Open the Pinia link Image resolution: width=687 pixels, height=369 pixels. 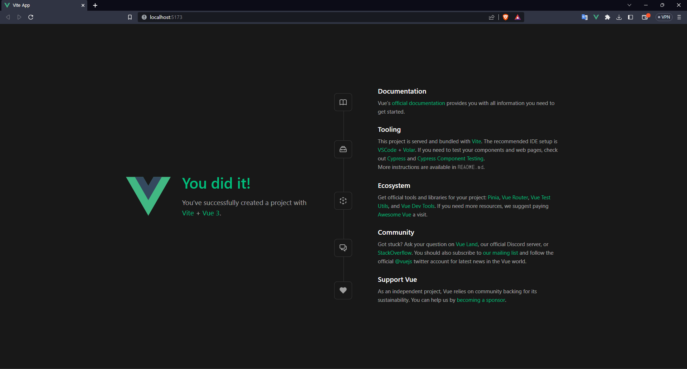point(493,198)
